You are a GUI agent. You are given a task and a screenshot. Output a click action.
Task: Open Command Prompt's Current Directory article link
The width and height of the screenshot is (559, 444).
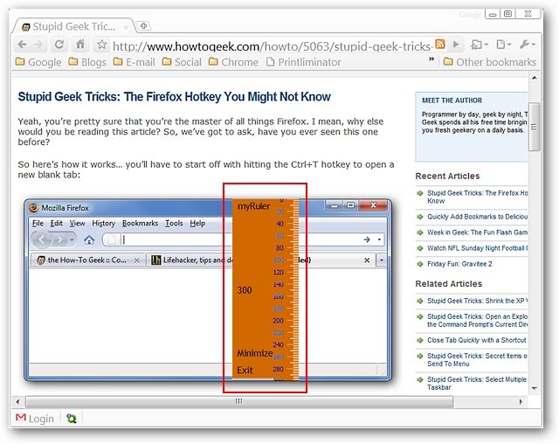coord(478,320)
